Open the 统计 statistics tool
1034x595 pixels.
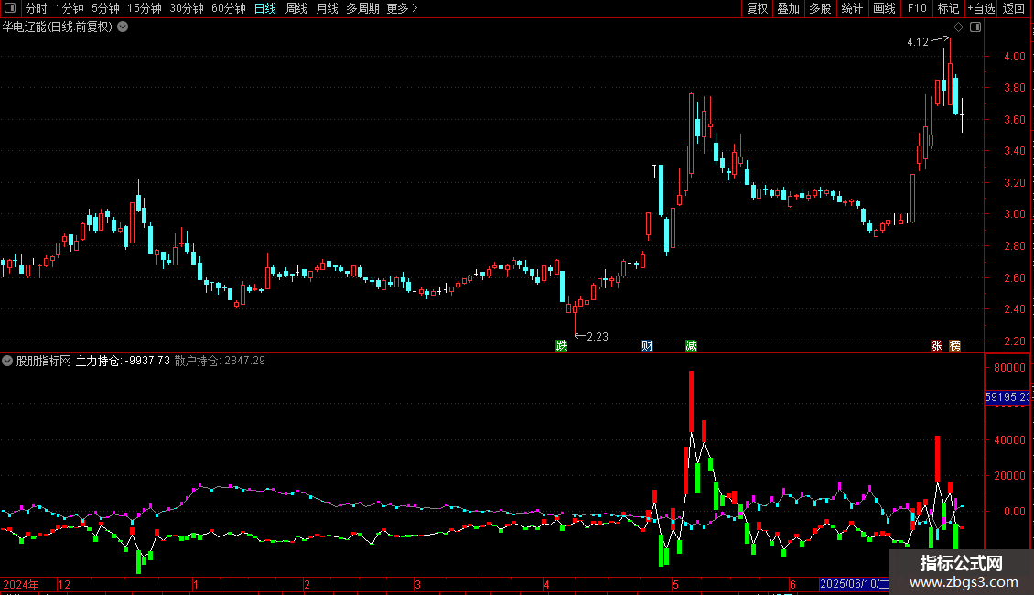click(x=852, y=8)
